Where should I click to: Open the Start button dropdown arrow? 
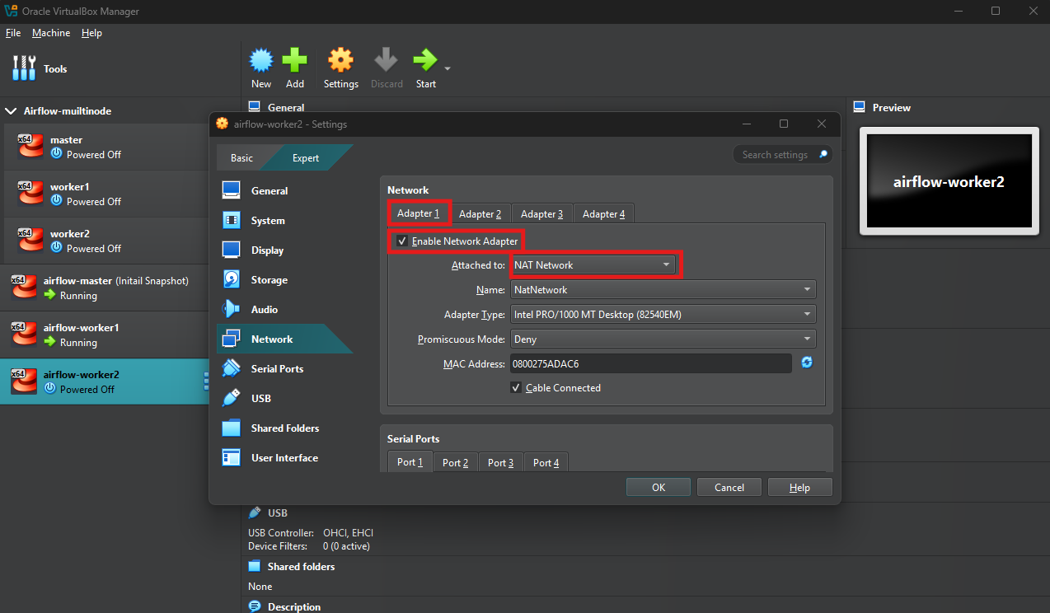pyautogui.click(x=448, y=68)
